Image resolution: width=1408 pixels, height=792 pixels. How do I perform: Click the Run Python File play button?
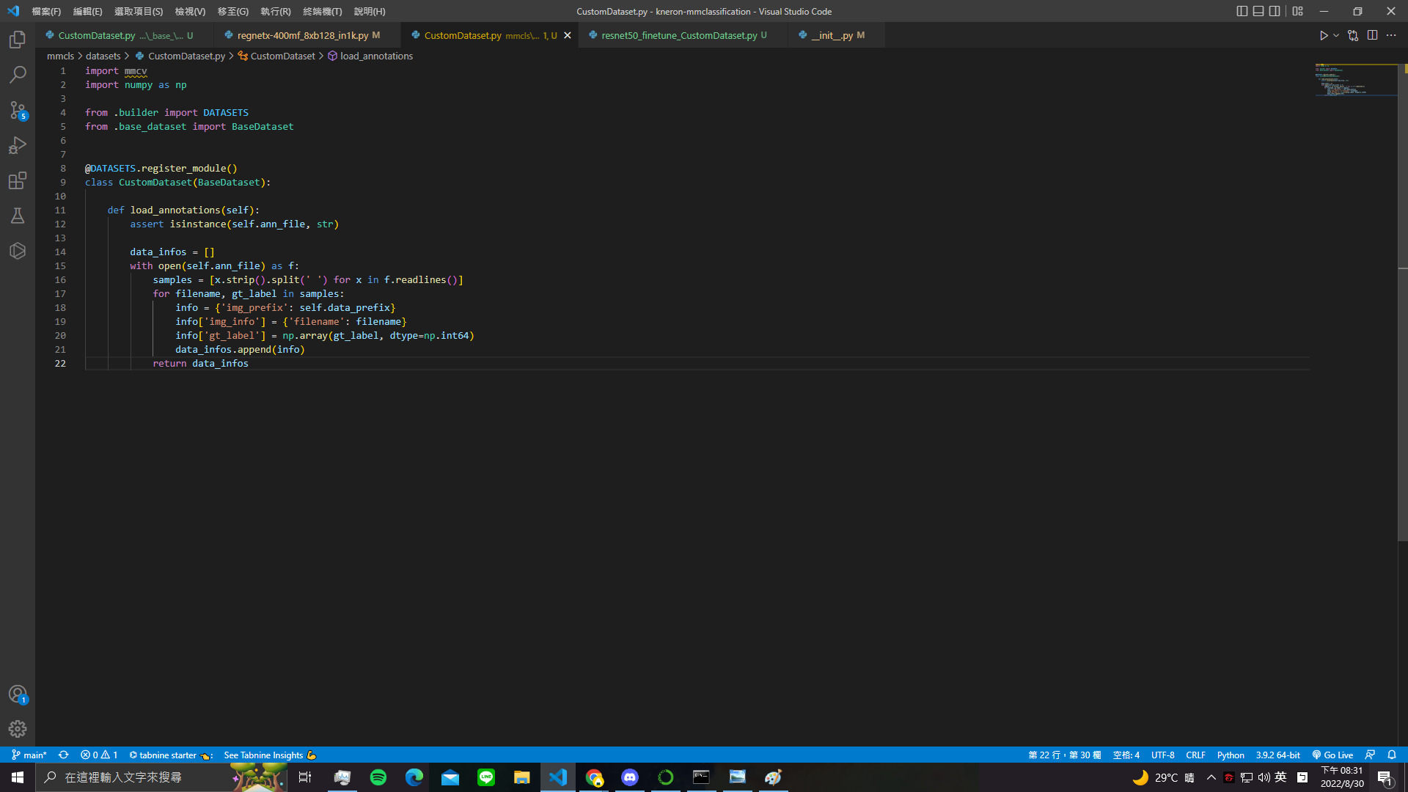(x=1324, y=35)
